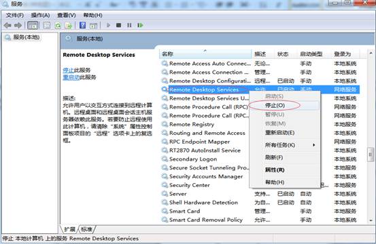Click the blue Help question mark icon
The height and width of the screenshot is (244, 376).
coord(82,25)
